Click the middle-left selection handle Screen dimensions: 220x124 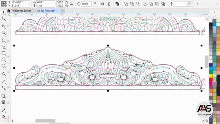click(14, 68)
